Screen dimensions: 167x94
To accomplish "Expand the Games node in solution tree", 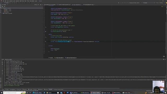I will tap(3, 11).
